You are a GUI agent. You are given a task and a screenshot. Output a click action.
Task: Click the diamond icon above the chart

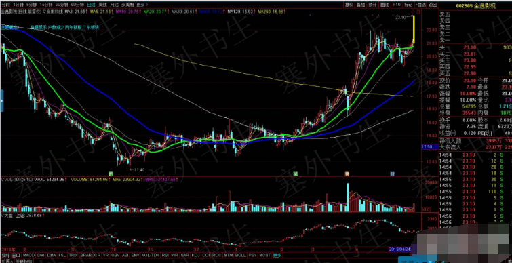[x=414, y=12]
